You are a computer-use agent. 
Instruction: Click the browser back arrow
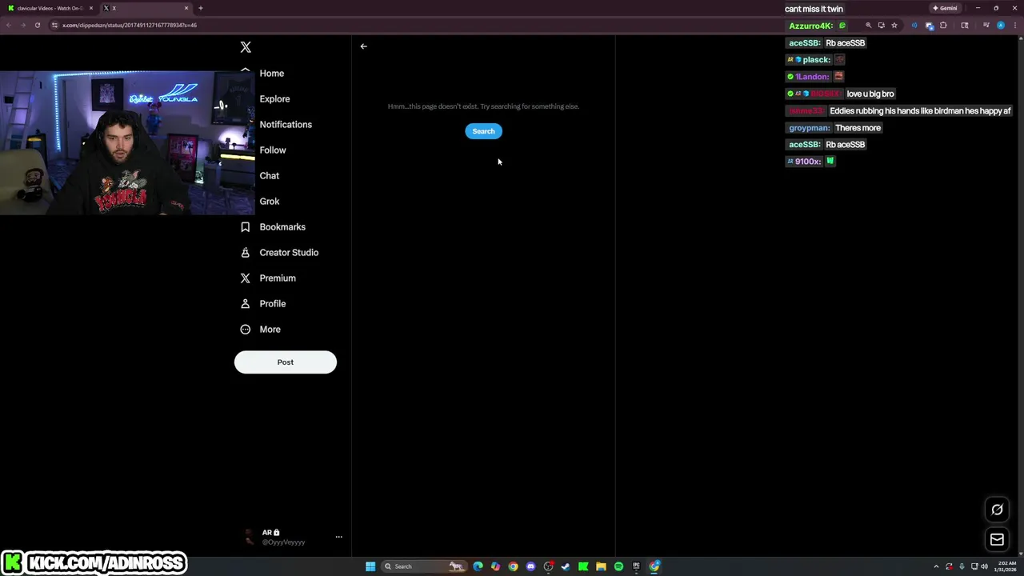pyautogui.click(x=8, y=25)
